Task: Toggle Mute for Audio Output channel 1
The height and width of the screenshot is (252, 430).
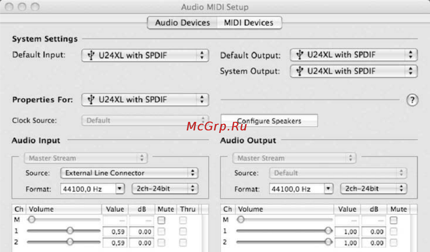Action: click(394, 231)
